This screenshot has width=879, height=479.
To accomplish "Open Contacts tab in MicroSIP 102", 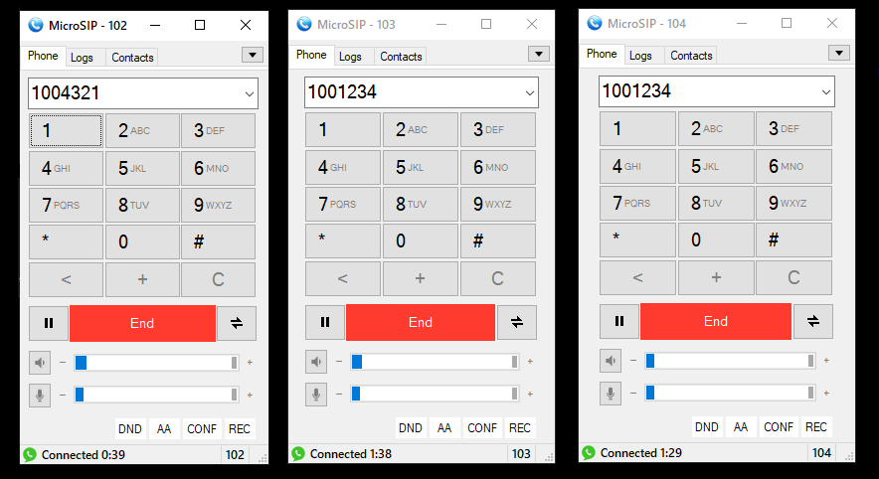I will (x=132, y=58).
